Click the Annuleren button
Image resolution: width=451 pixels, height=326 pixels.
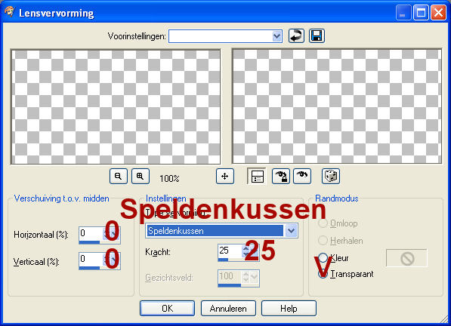228,309
